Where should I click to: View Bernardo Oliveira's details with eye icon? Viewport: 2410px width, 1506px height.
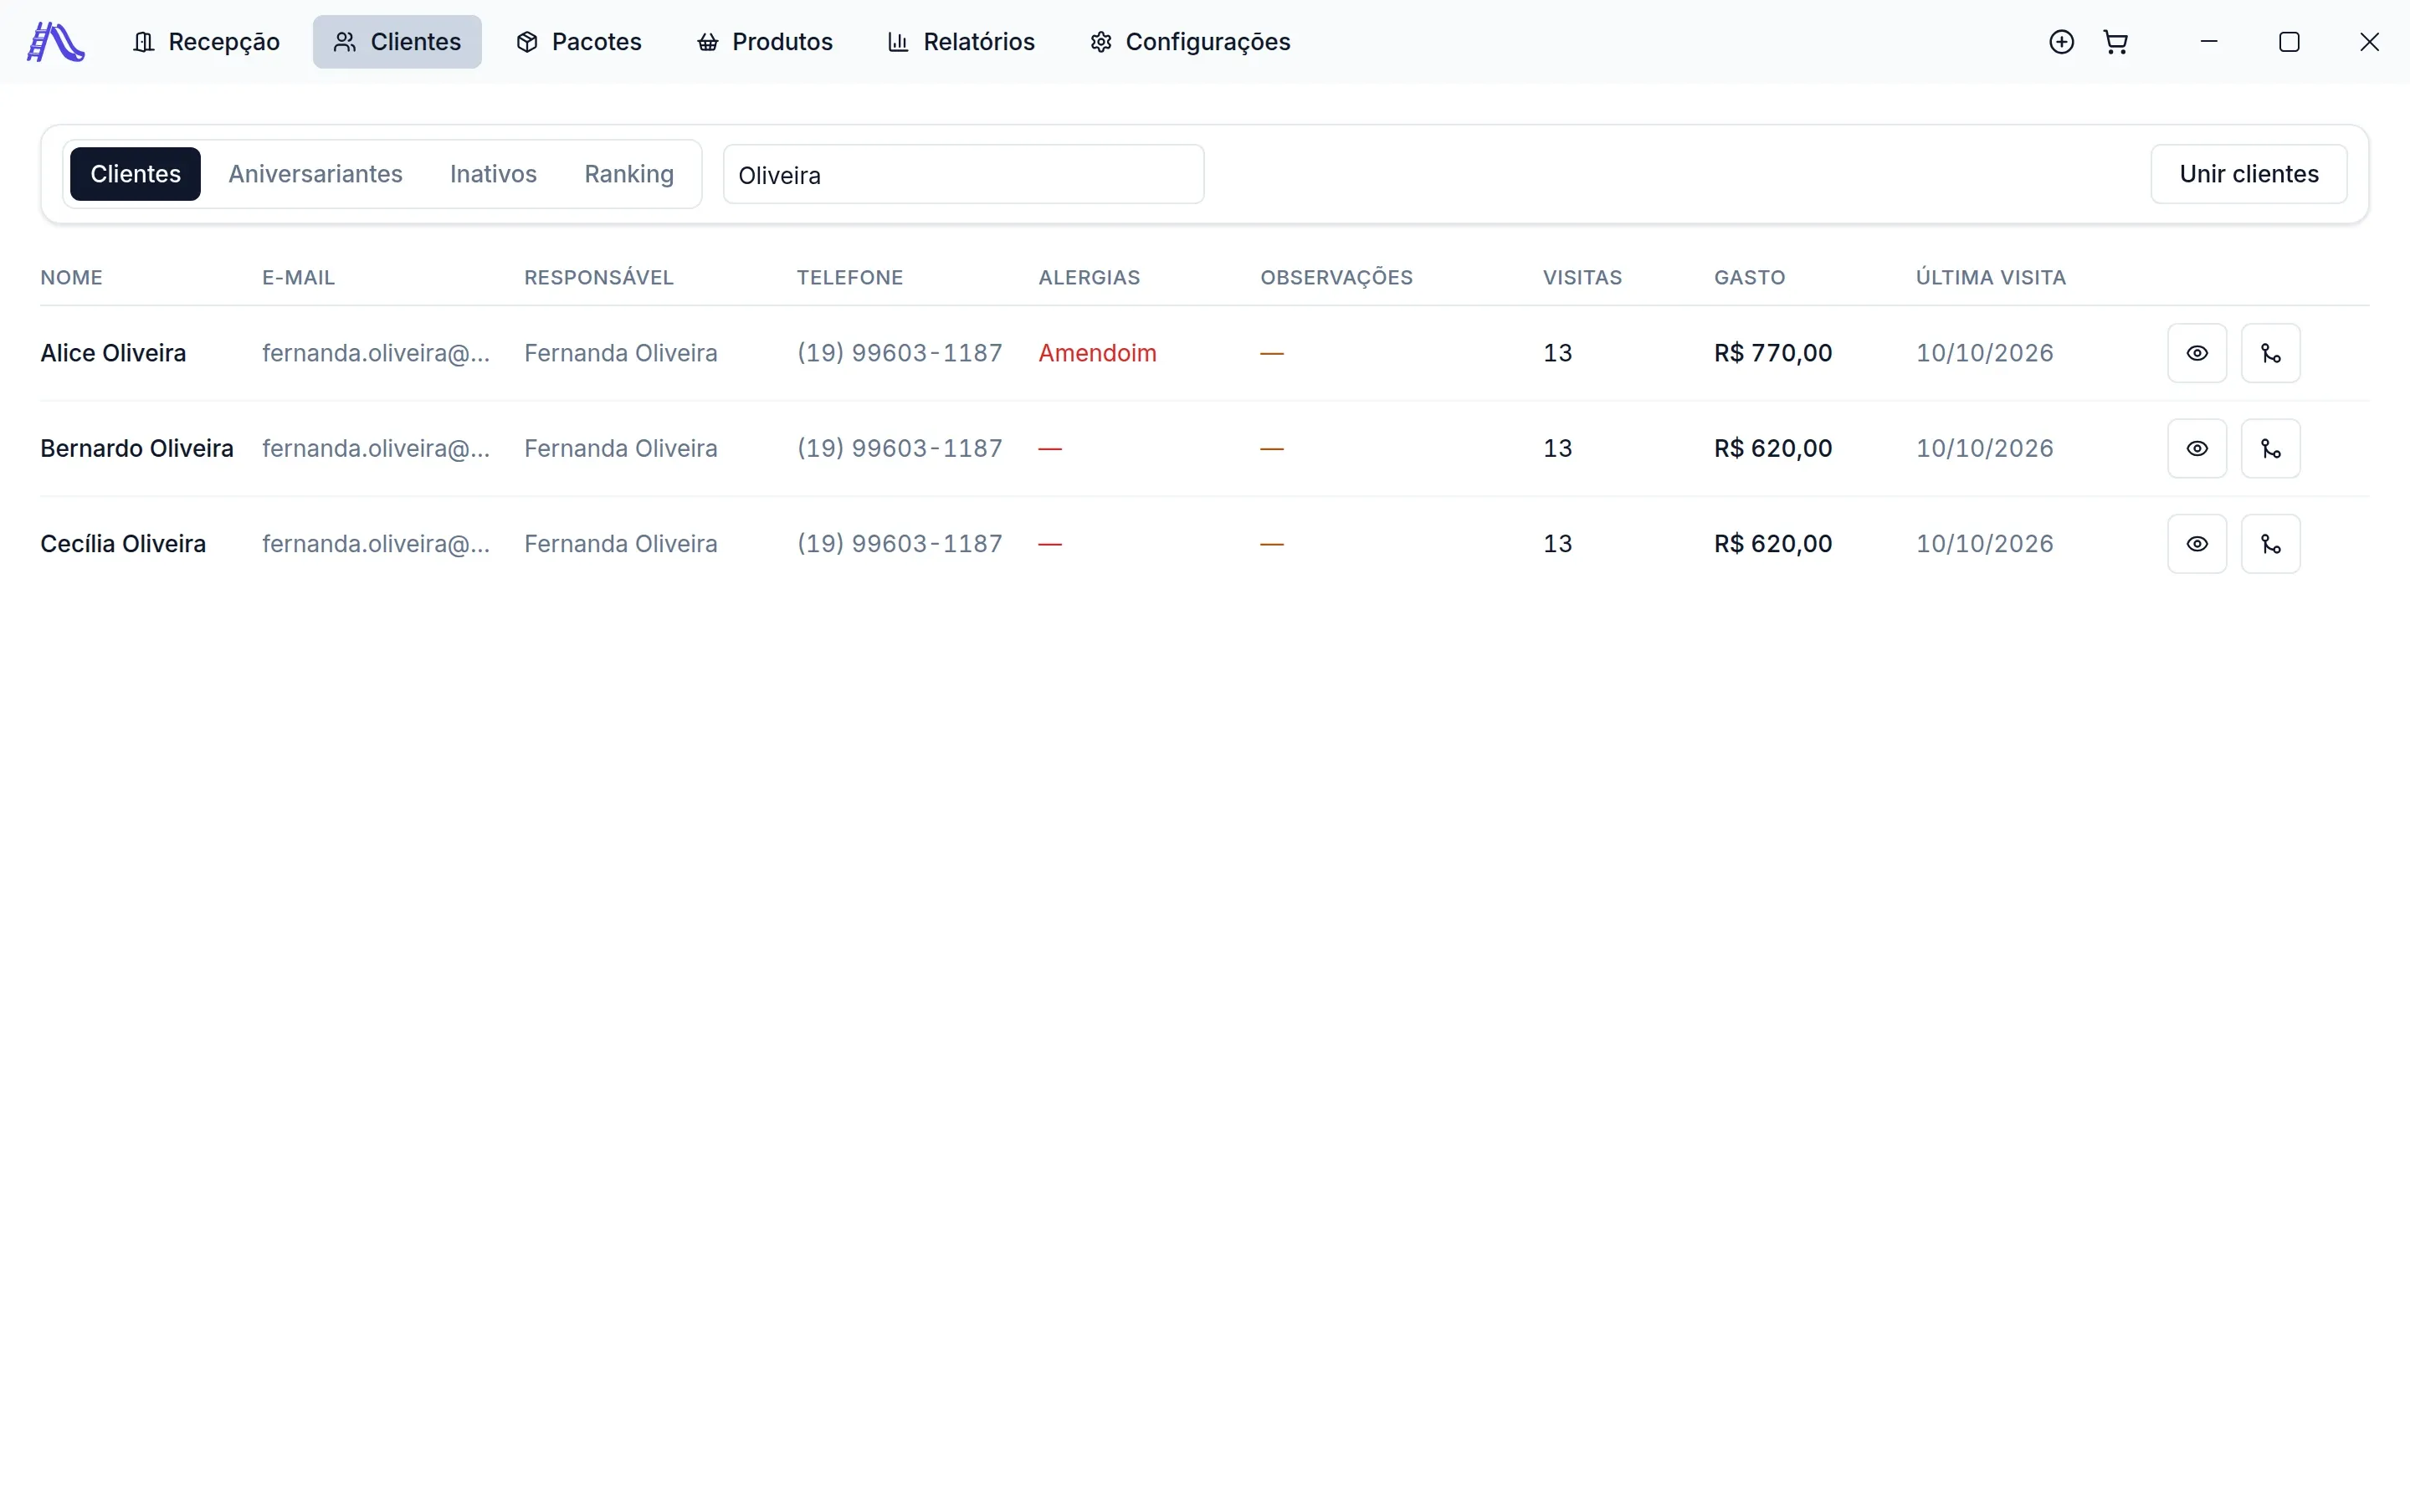(2197, 448)
